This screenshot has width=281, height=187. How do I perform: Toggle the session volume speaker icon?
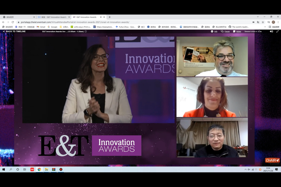[x=271, y=31]
